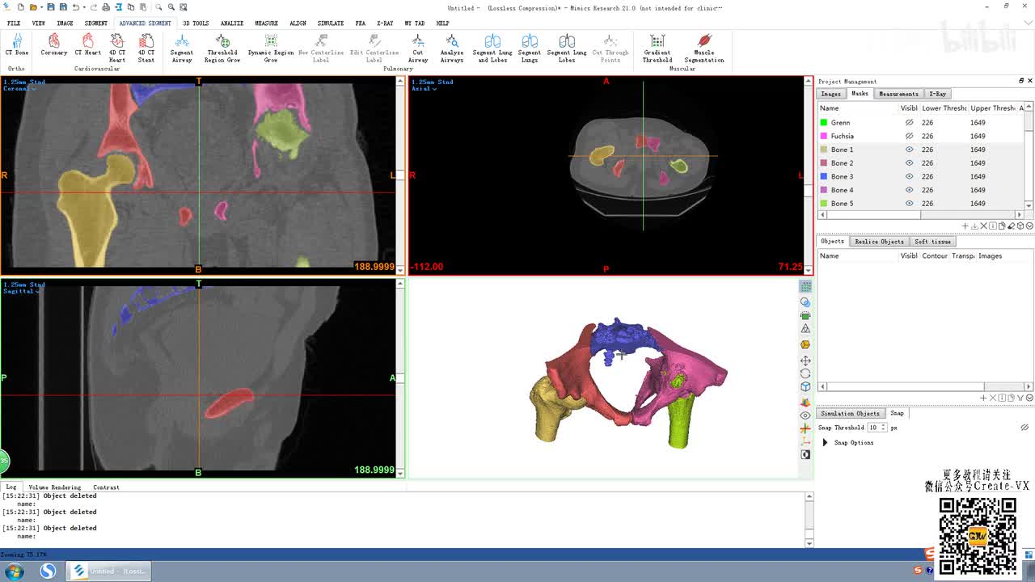The image size is (1035, 582).
Task: Click the Fuchsia mask color swatch
Action: 824,136
